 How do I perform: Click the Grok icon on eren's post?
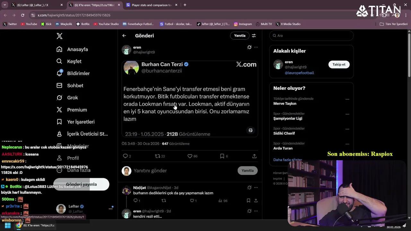249,47
